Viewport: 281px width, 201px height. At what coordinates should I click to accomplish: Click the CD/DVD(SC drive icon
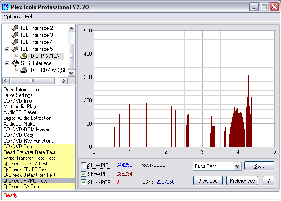point(24,70)
